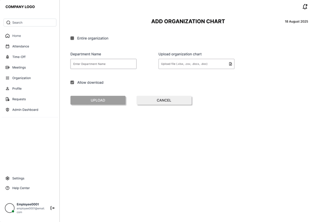Click the Help Center question mark icon
The width and height of the screenshot is (317, 222).
click(x=7, y=188)
